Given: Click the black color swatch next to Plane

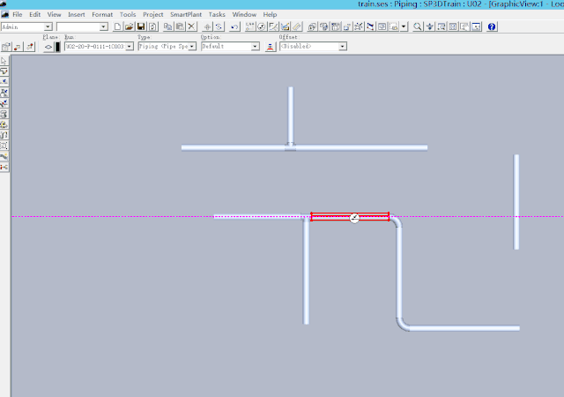Looking at the screenshot, I should coord(57,47).
